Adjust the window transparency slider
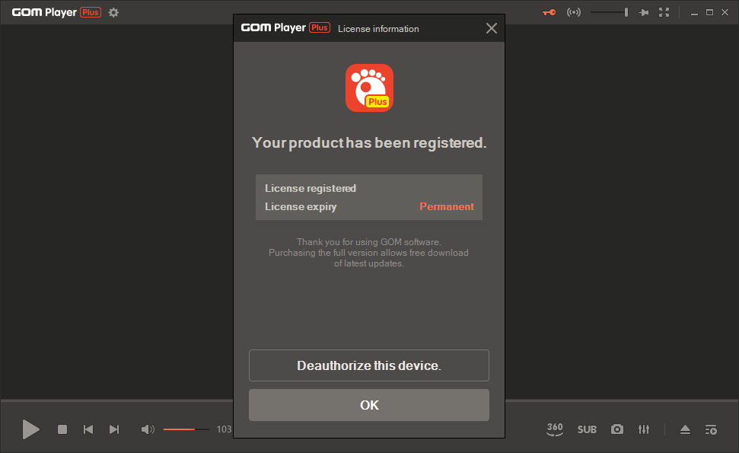 click(610, 12)
